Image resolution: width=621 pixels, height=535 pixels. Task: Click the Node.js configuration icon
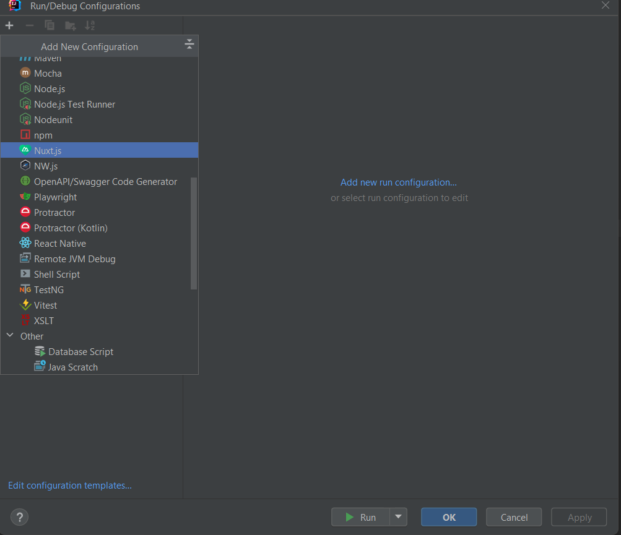click(x=25, y=88)
